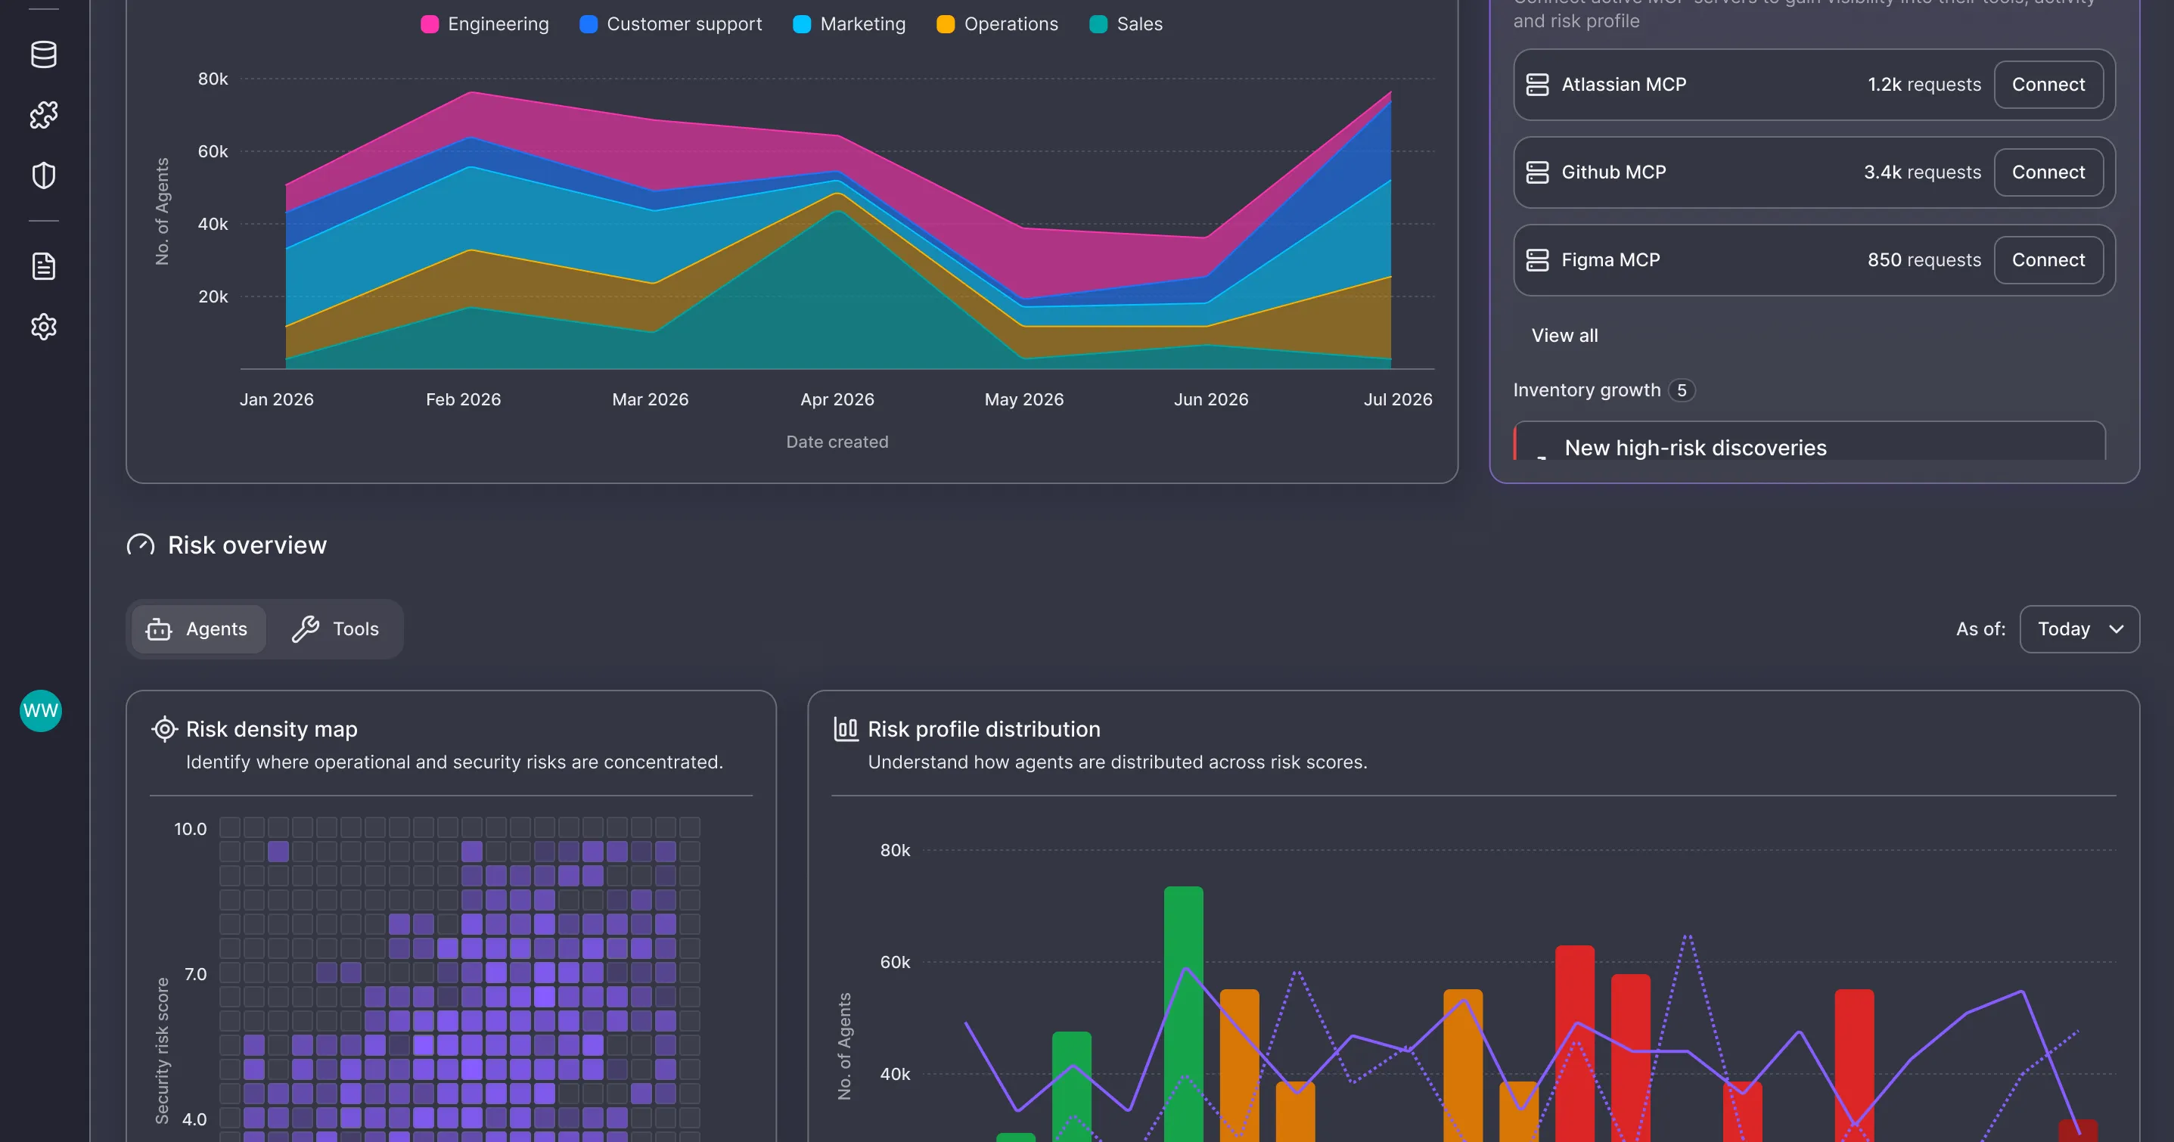Click the 1.2k requests text

tap(1924, 85)
